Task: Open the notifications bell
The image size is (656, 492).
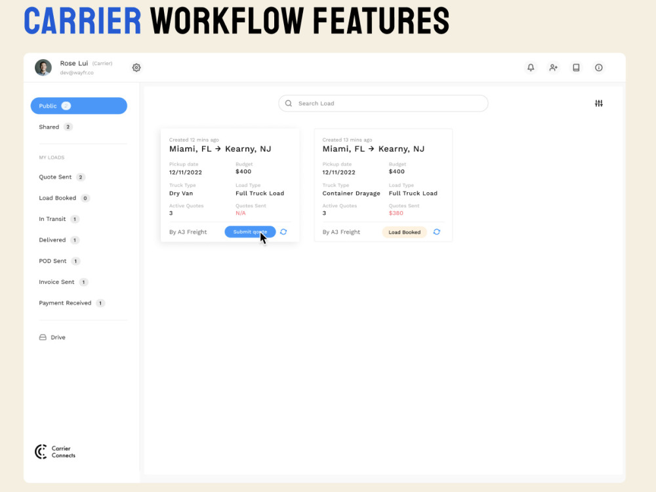Action: [x=531, y=68]
